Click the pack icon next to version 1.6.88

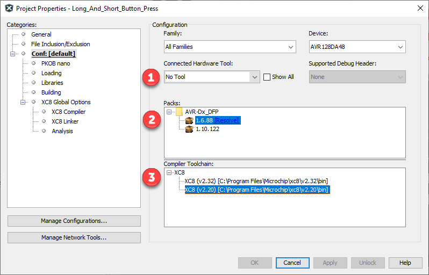point(189,120)
